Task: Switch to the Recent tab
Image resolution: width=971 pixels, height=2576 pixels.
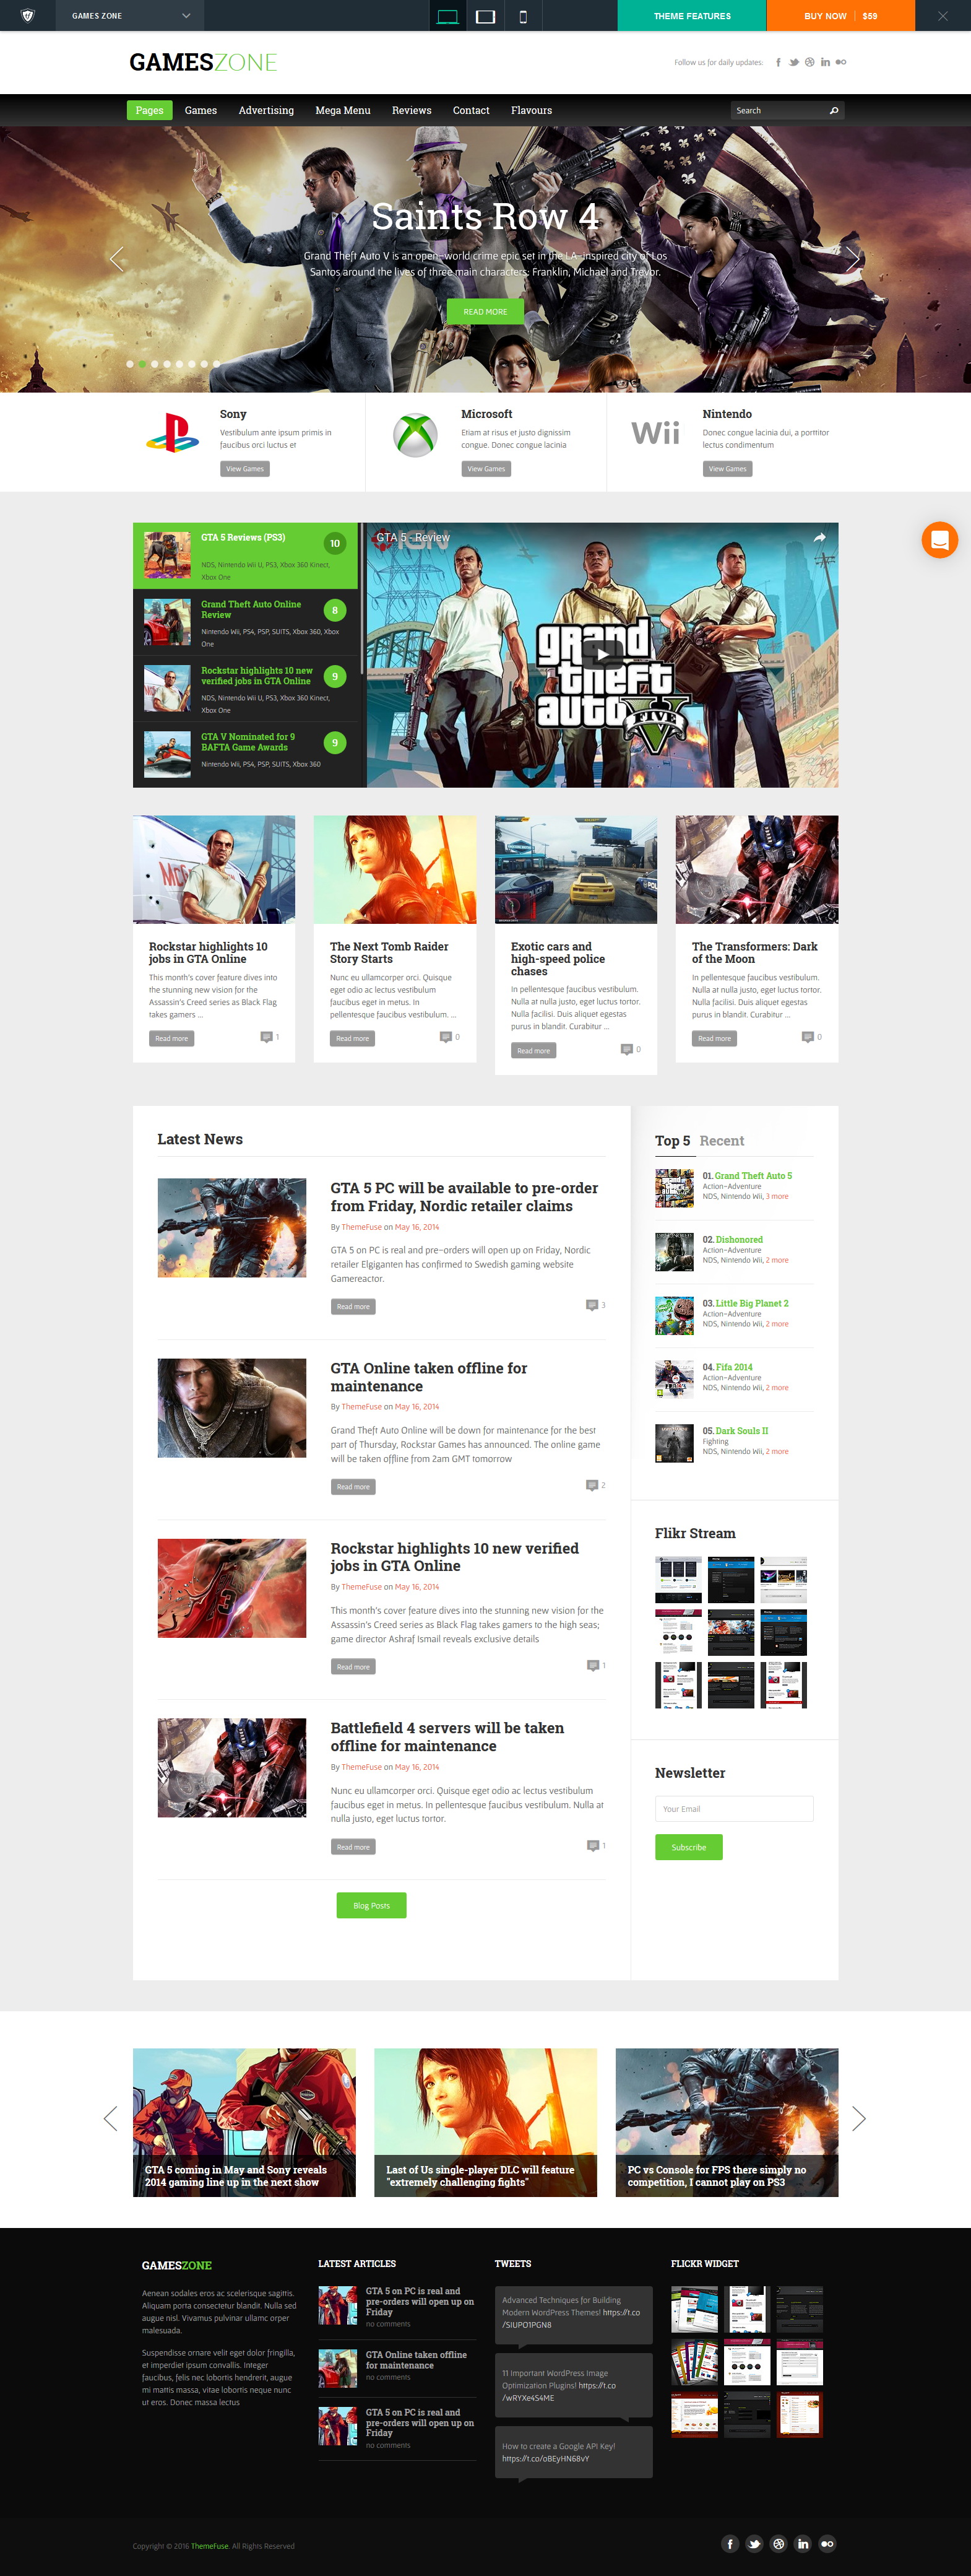Action: 721,1141
